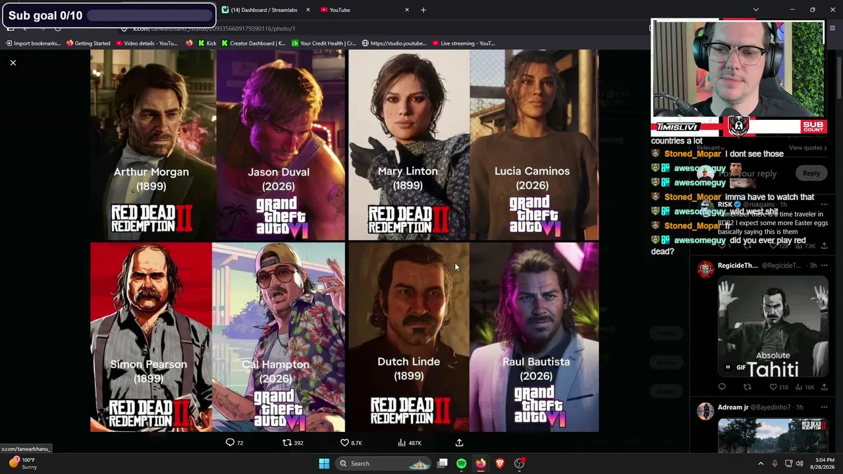Open Task View on the taskbar
Screen dimensions: 843x474
(x=443, y=463)
